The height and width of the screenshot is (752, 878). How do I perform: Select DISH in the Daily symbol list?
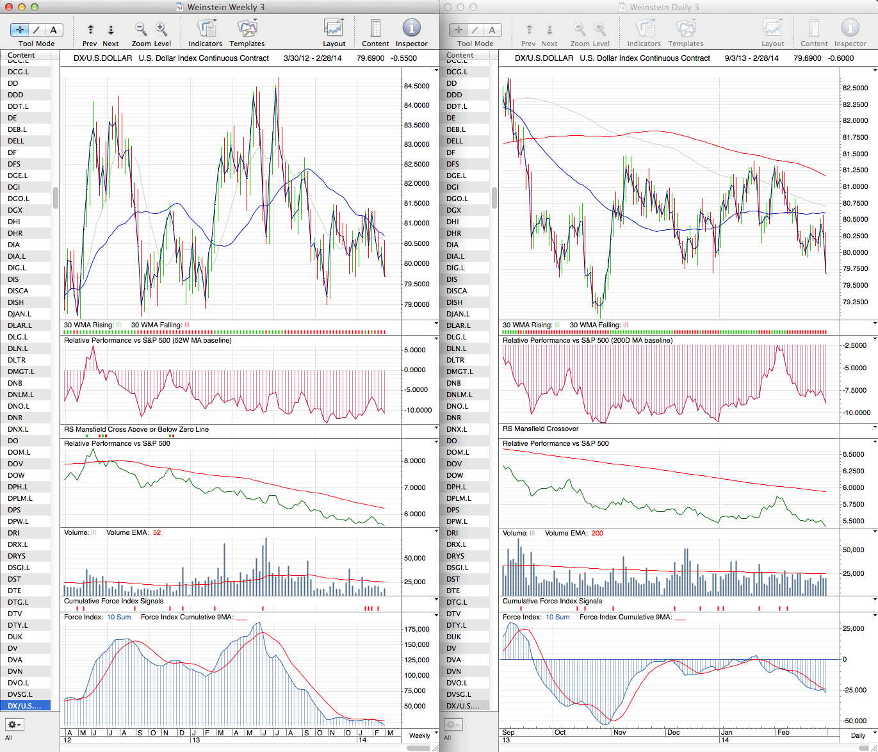coord(455,302)
